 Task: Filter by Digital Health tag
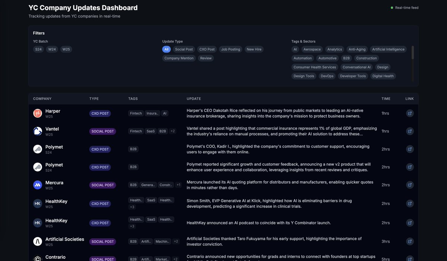tap(383, 76)
